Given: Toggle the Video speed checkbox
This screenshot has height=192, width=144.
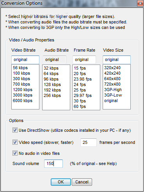Looking at the screenshot, I should (15, 142).
